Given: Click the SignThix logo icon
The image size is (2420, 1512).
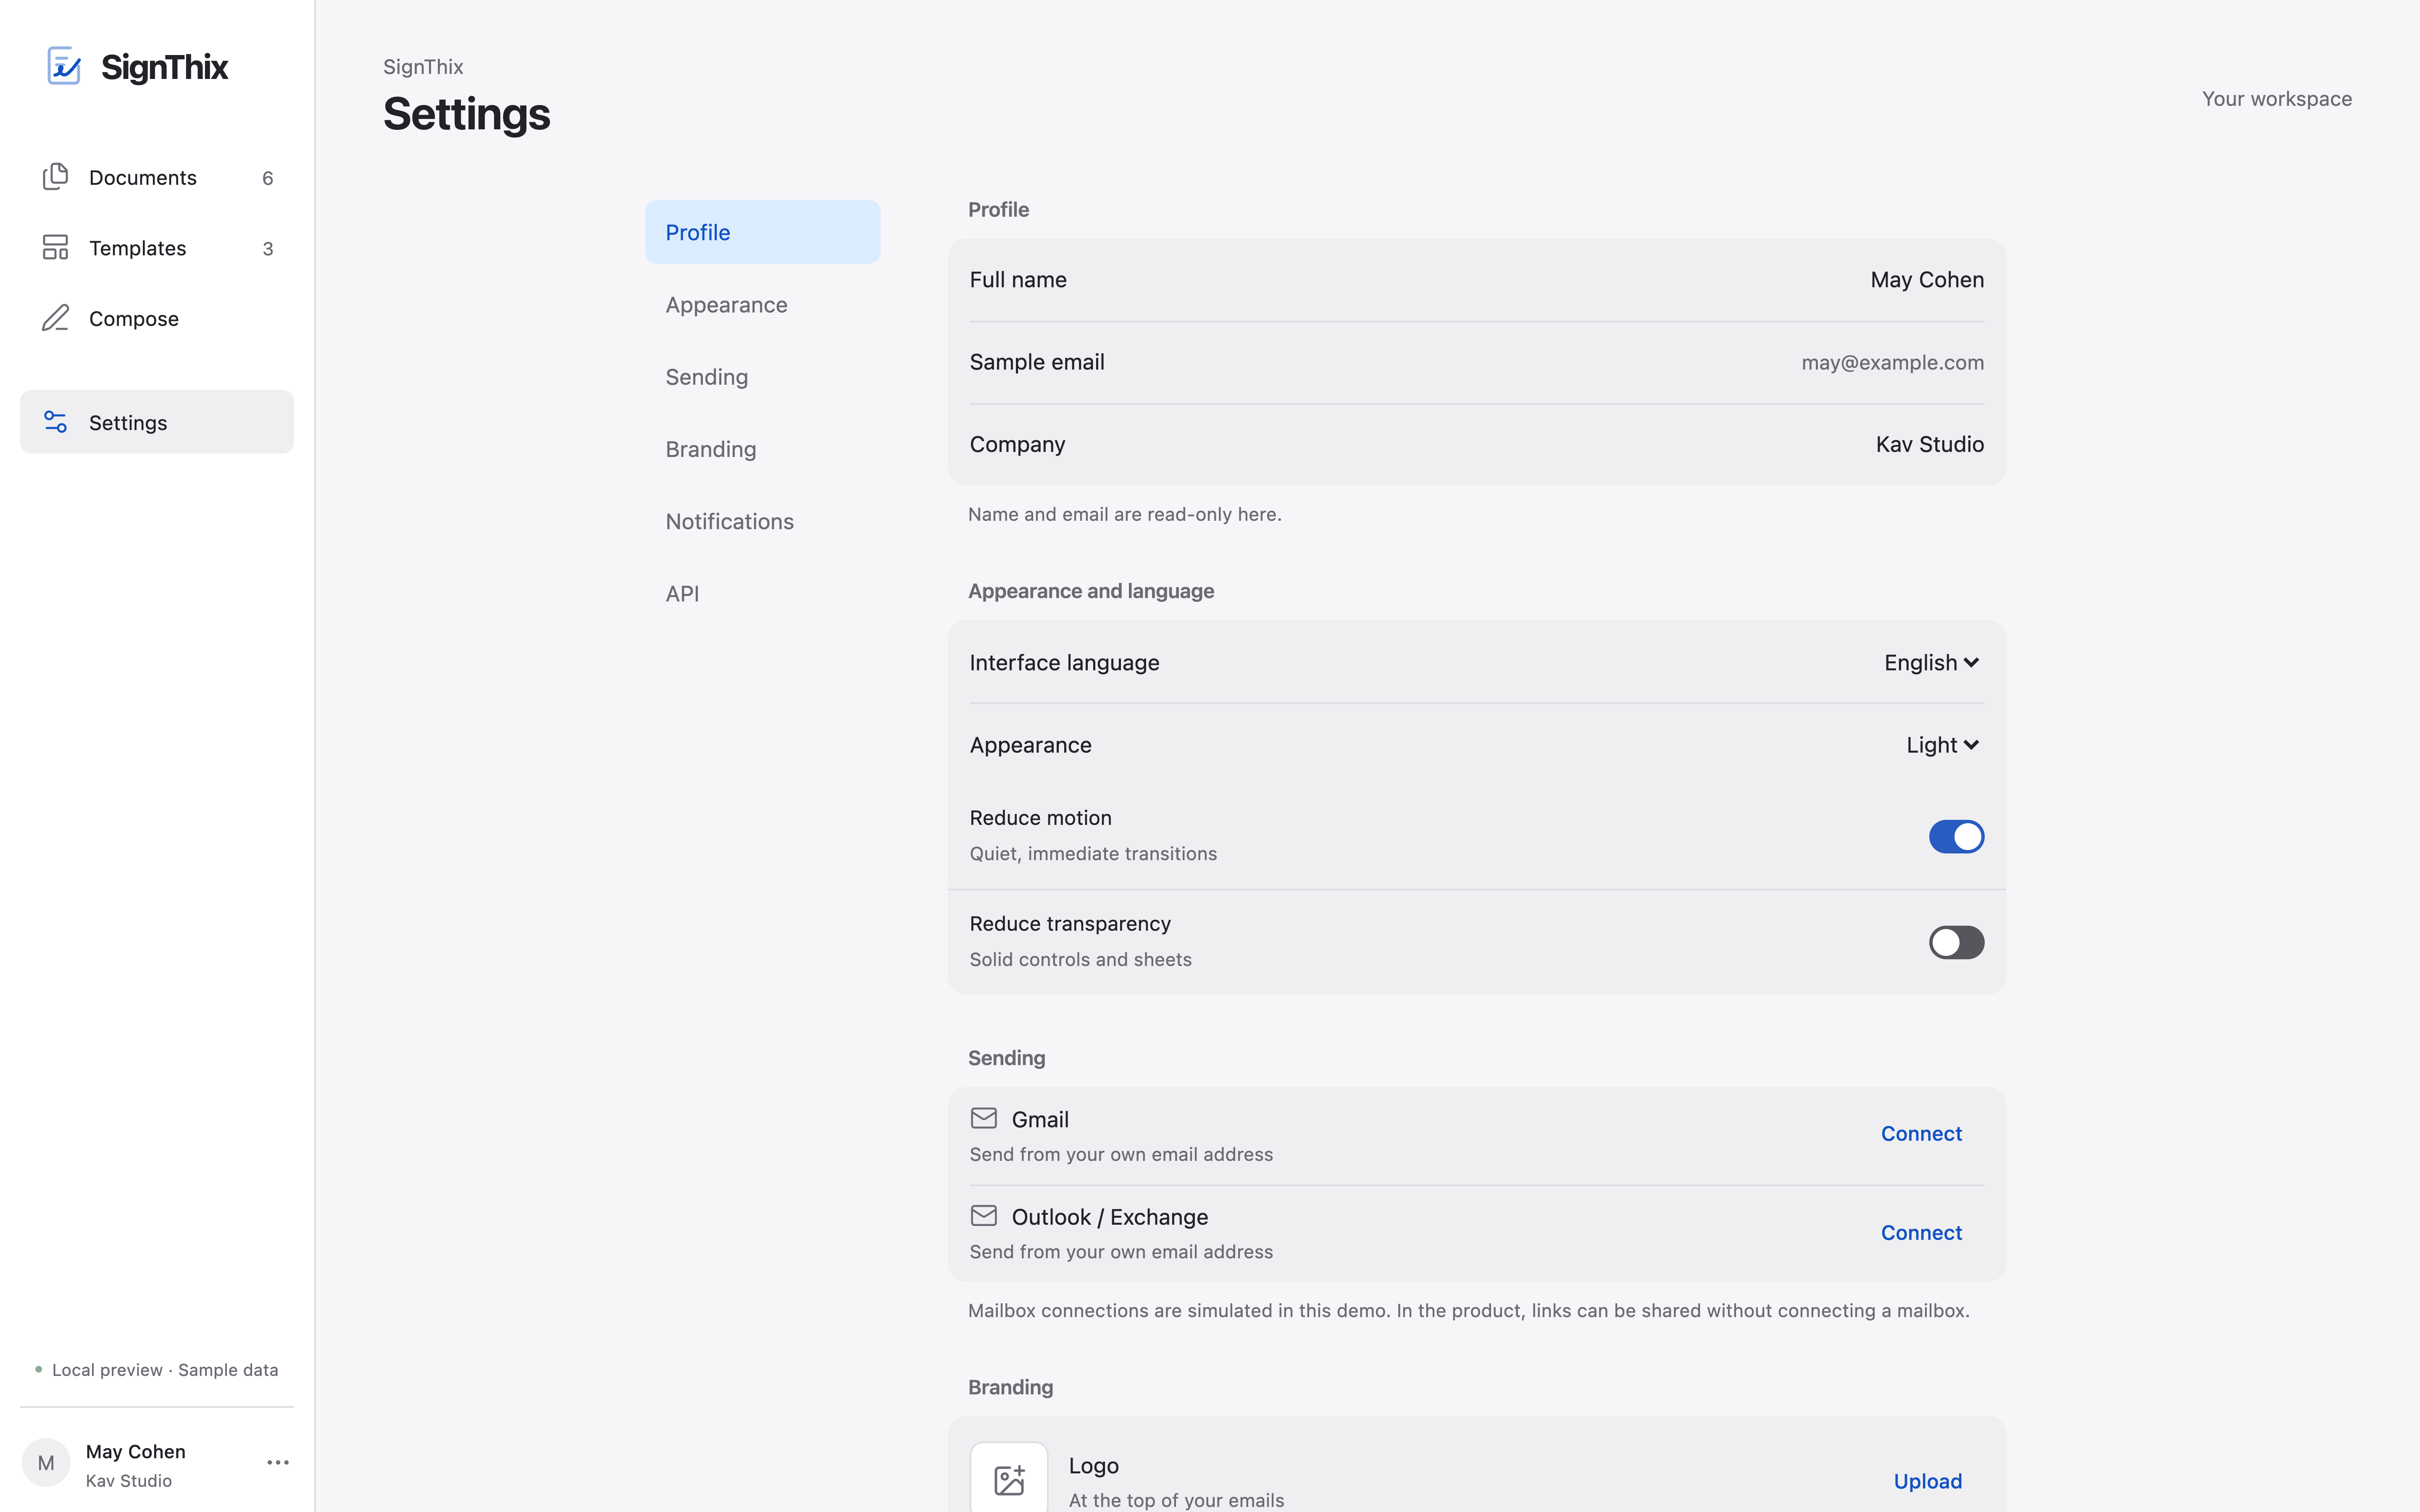Looking at the screenshot, I should [64, 66].
